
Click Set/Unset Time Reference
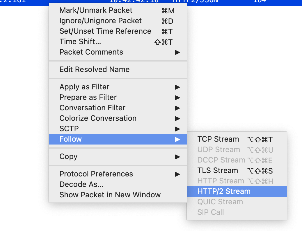click(105, 31)
